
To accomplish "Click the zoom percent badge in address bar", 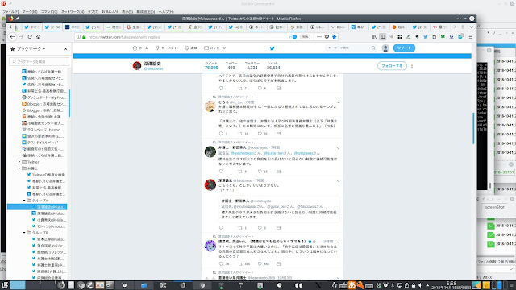I will 305,37.
